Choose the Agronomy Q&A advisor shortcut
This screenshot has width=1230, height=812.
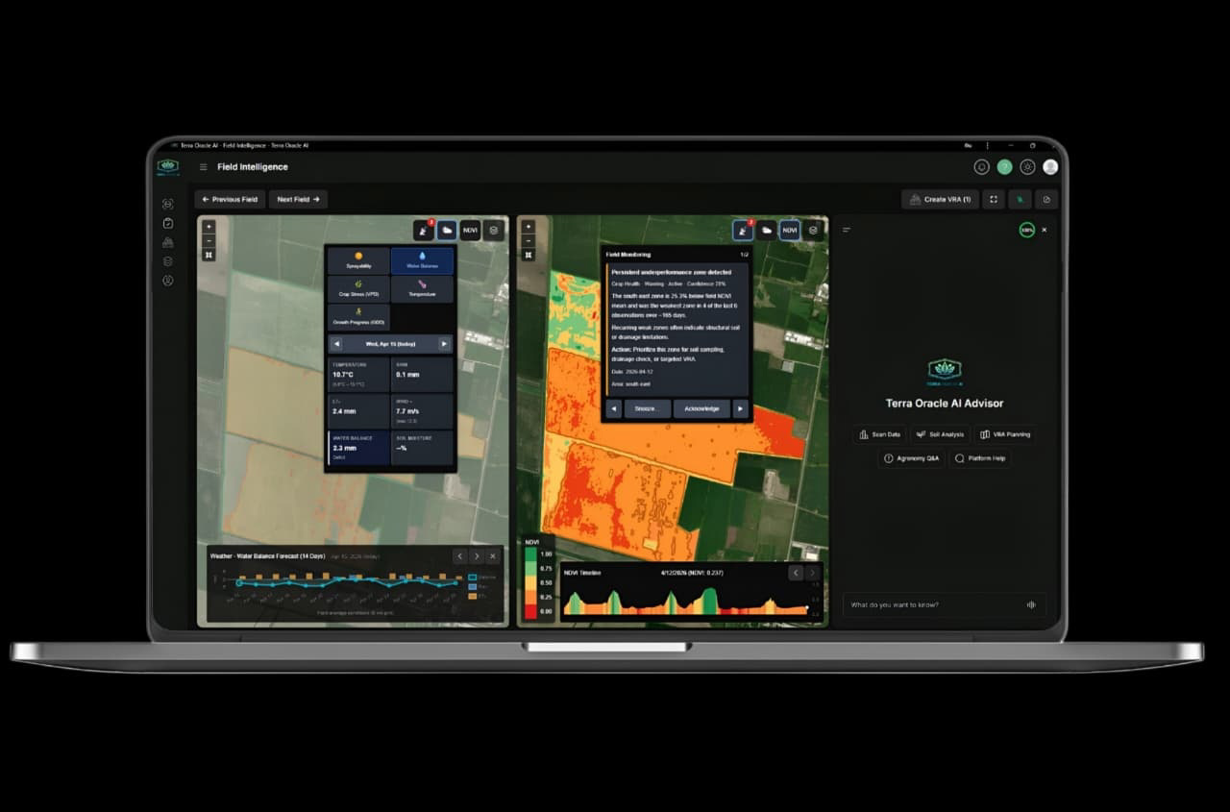pyautogui.click(x=911, y=458)
